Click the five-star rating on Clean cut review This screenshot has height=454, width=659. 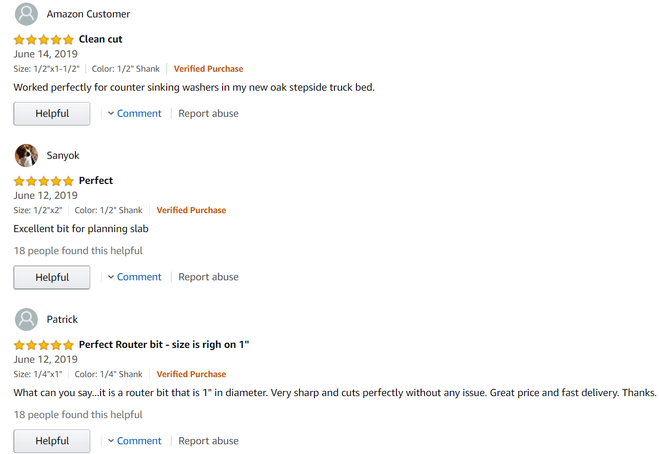coord(44,39)
